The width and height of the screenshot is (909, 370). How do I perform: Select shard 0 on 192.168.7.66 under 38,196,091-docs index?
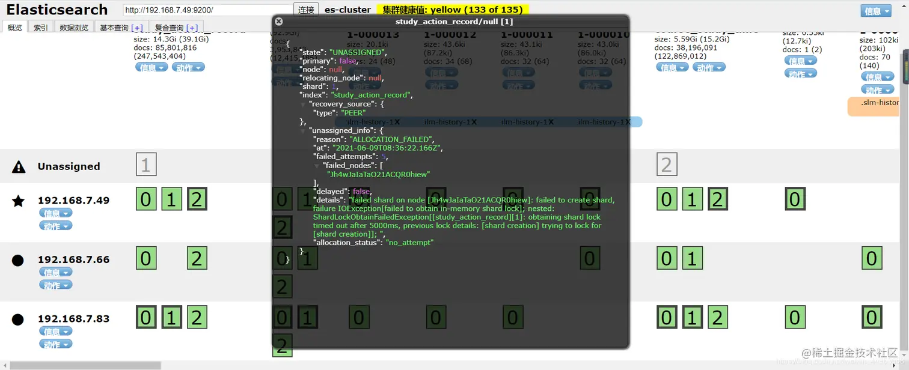coord(666,258)
